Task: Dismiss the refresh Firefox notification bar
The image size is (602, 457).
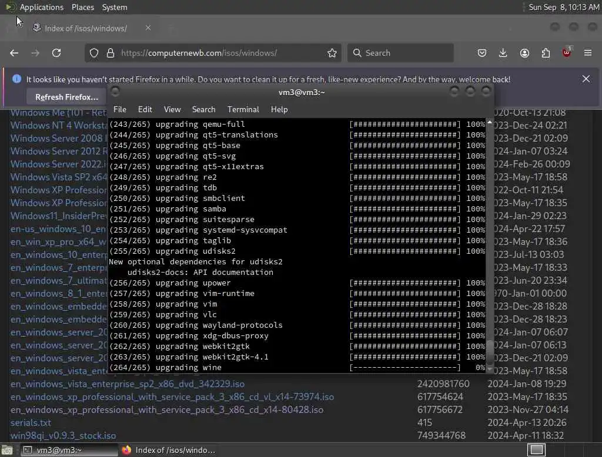Action: click(586, 79)
